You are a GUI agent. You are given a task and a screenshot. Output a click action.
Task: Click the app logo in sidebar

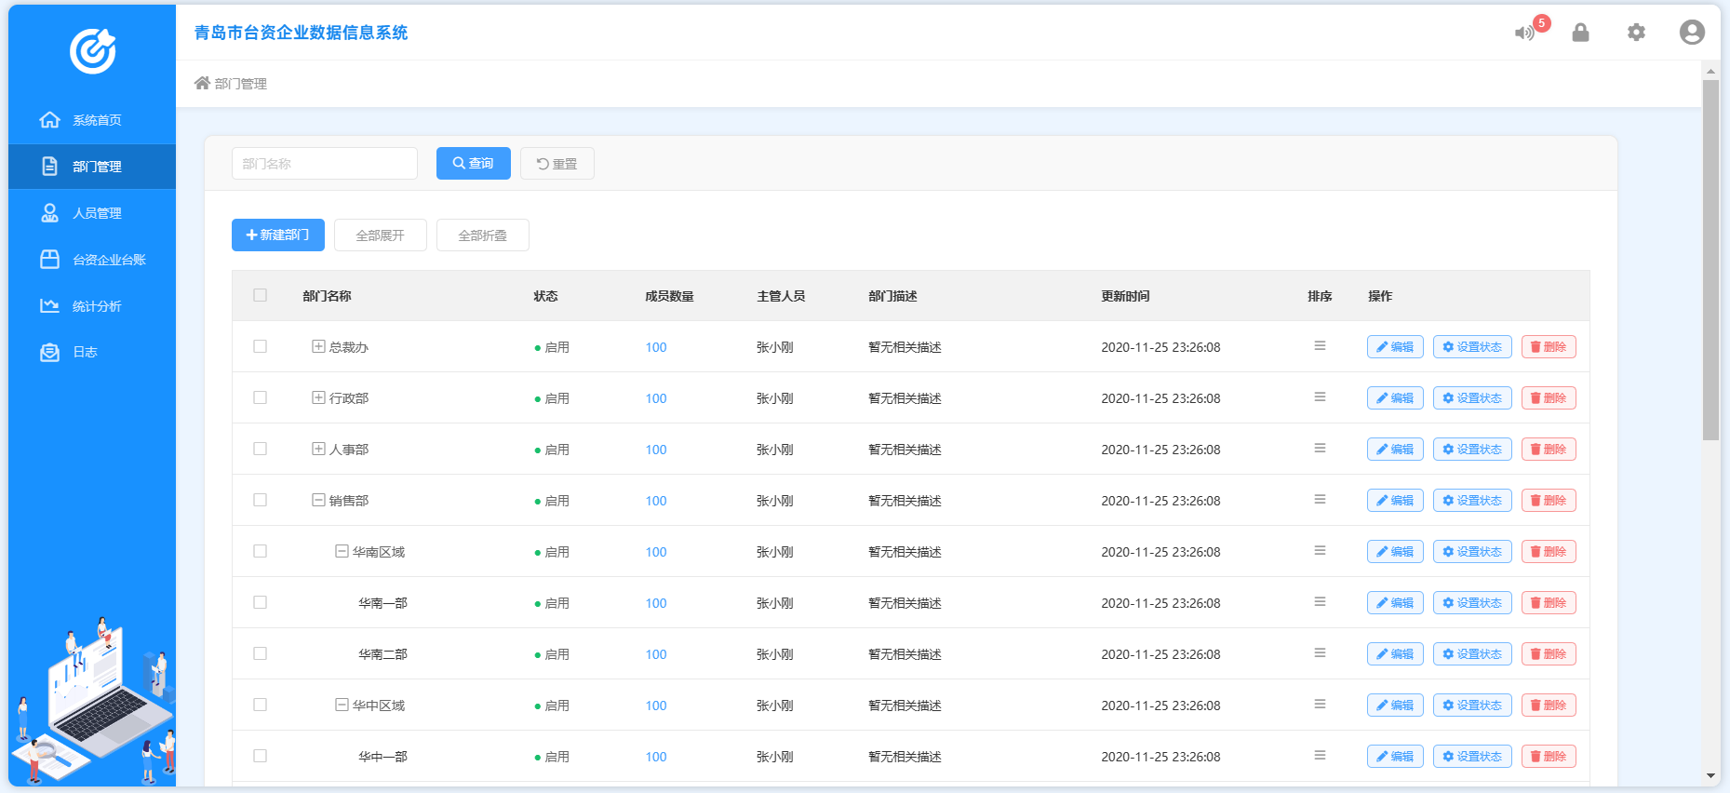[93, 50]
